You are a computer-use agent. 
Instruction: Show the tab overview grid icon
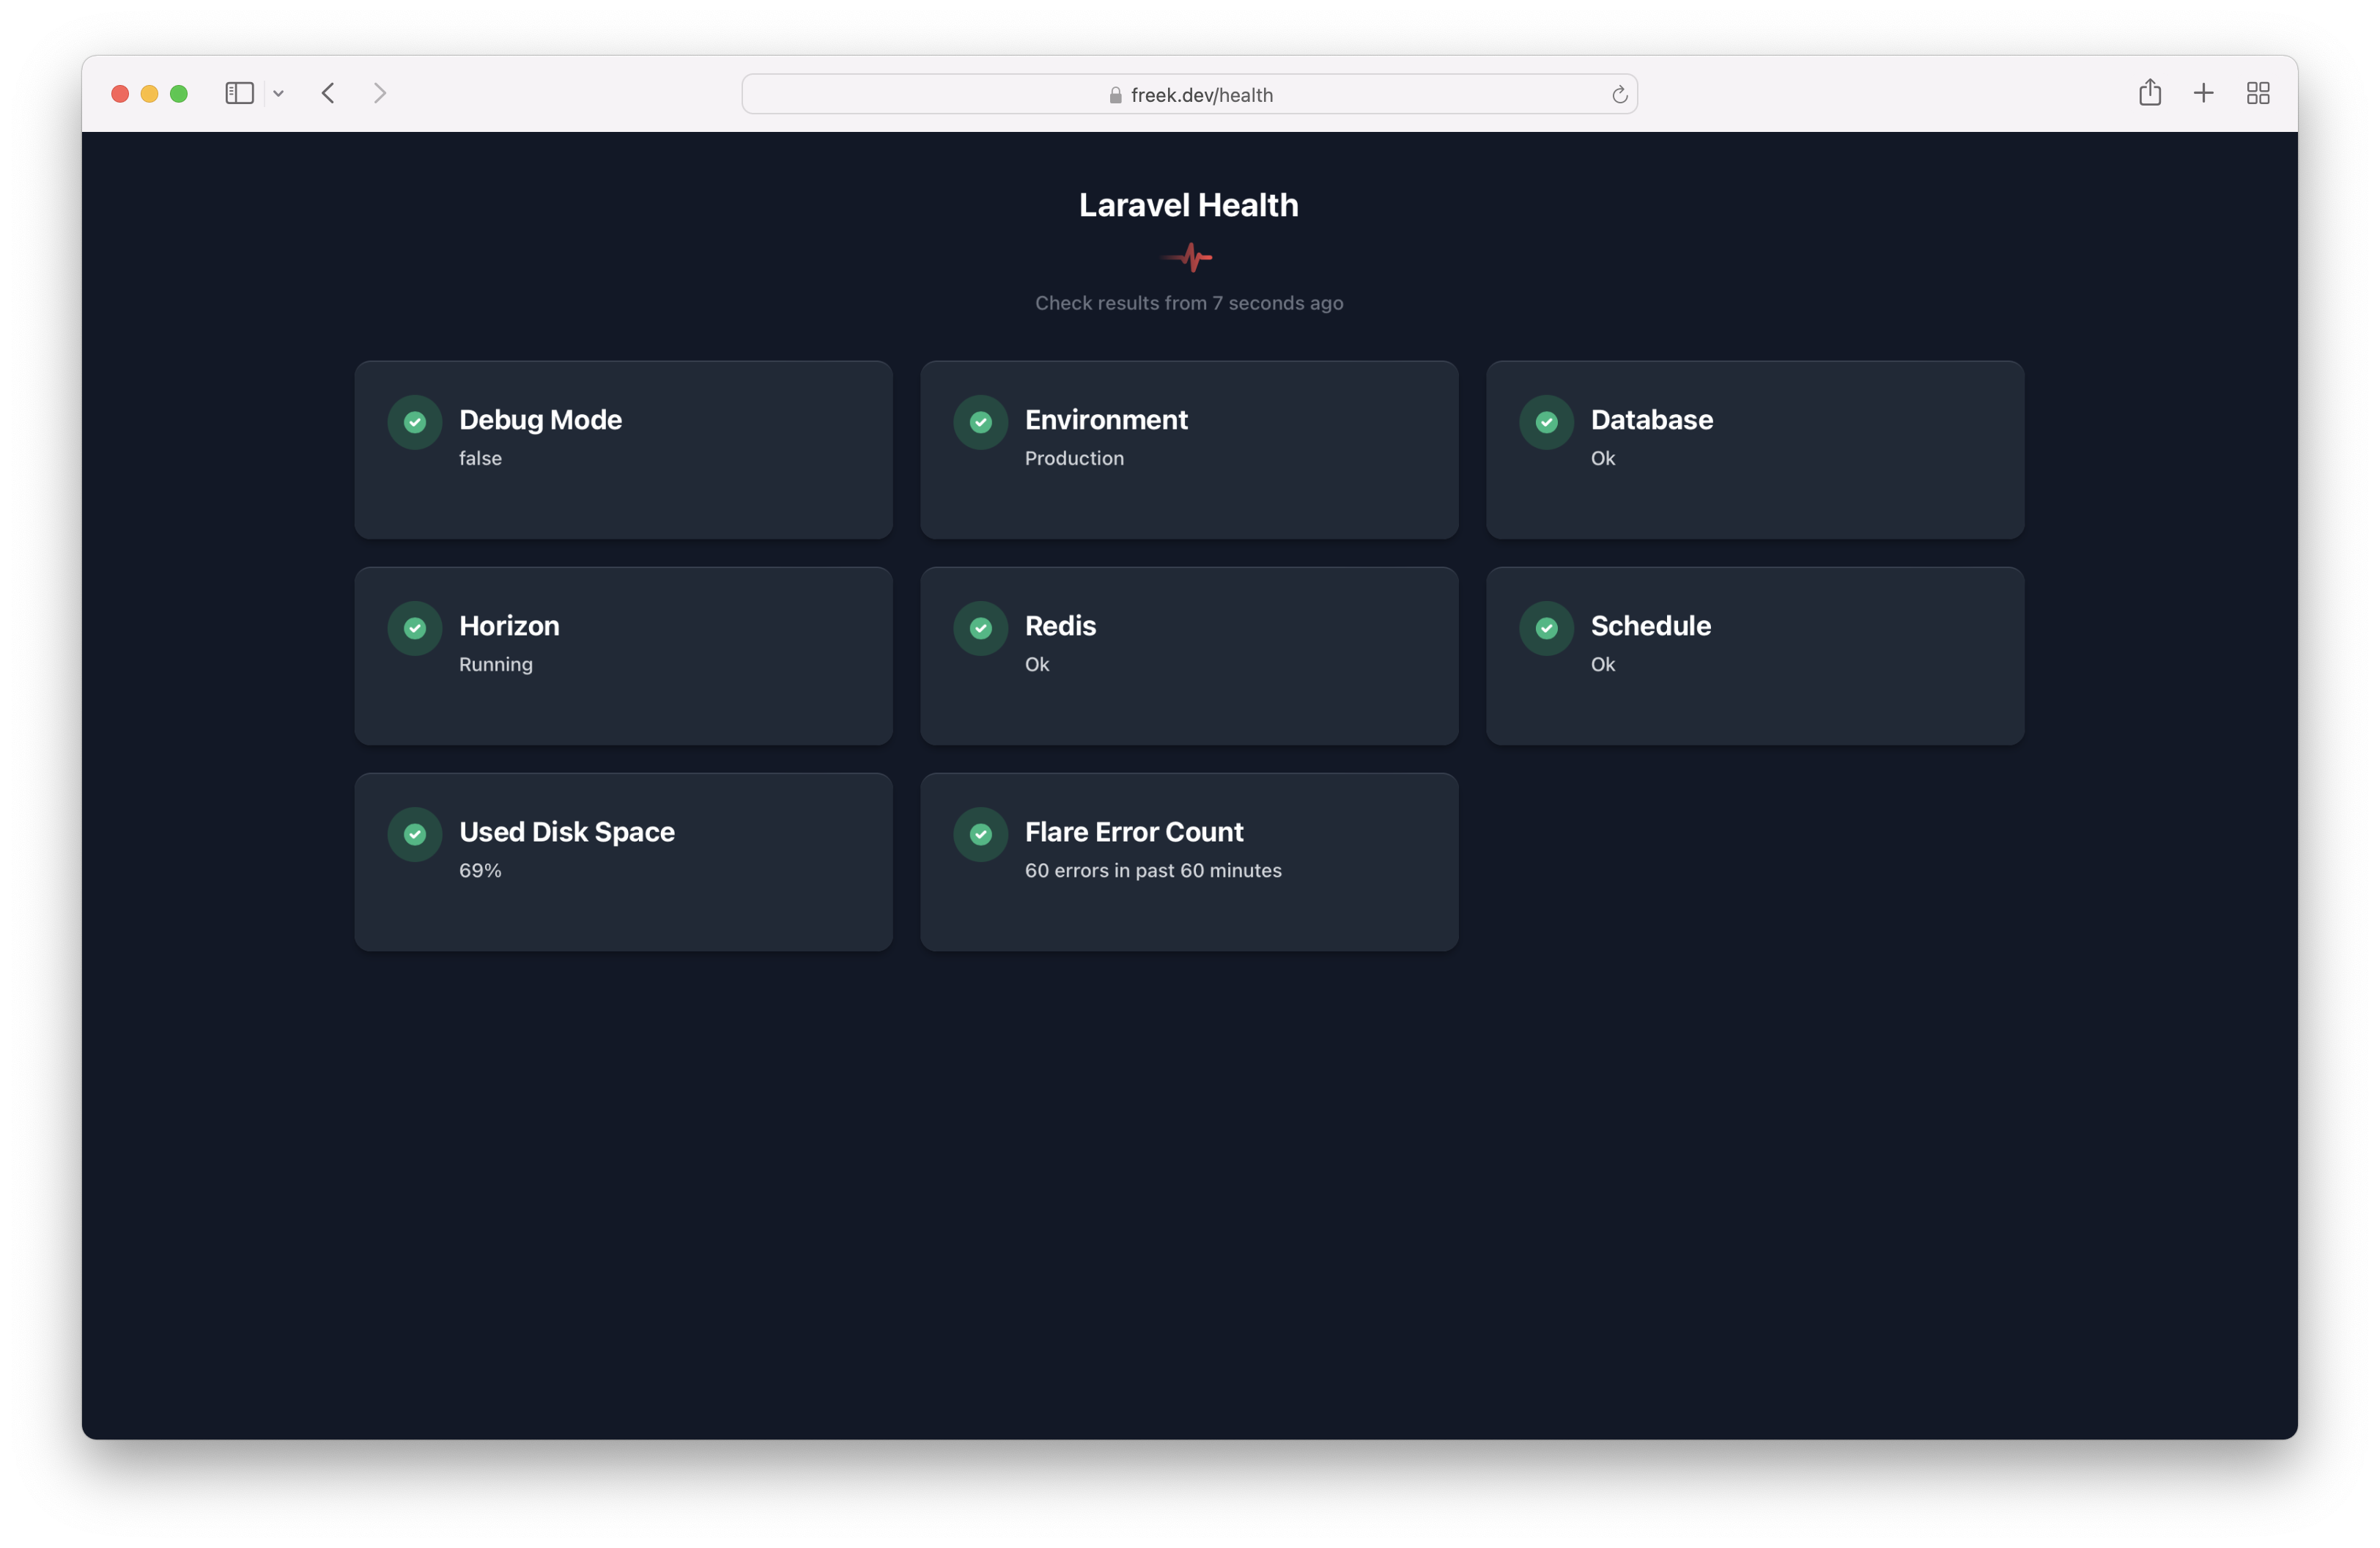[x=2258, y=93]
